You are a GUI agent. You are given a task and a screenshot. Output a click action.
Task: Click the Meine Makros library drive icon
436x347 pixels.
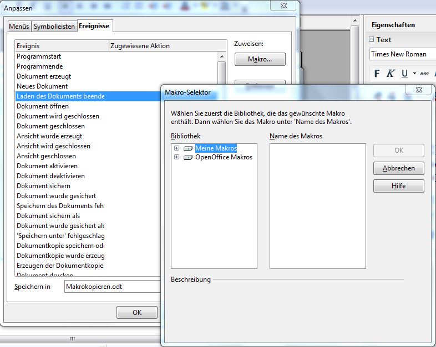tap(188, 148)
